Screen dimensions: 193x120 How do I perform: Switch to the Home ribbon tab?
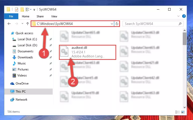26,16
